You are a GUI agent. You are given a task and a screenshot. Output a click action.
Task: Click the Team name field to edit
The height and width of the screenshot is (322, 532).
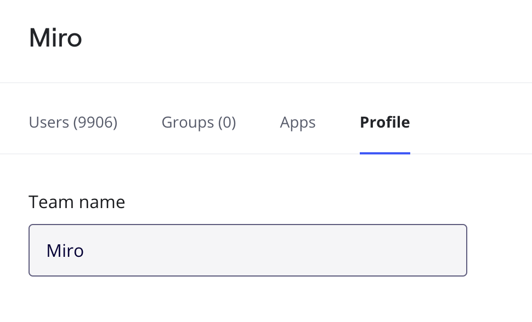tap(247, 250)
